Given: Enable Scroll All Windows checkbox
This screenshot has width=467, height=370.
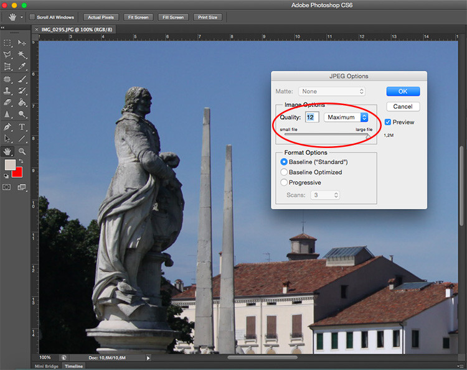Looking at the screenshot, I should click(32, 17).
